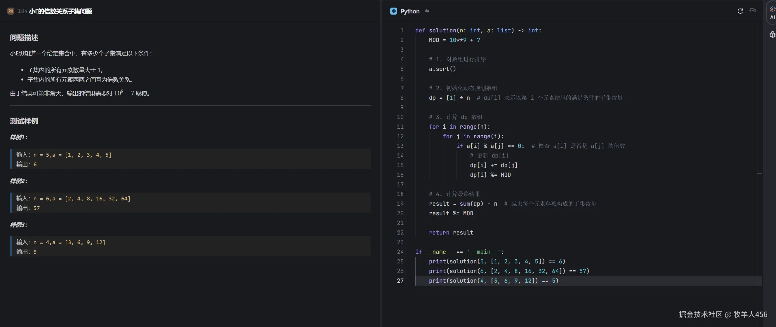Screen dimensions: 776x327
Task: Click the Python logo icon
Action: (393, 11)
